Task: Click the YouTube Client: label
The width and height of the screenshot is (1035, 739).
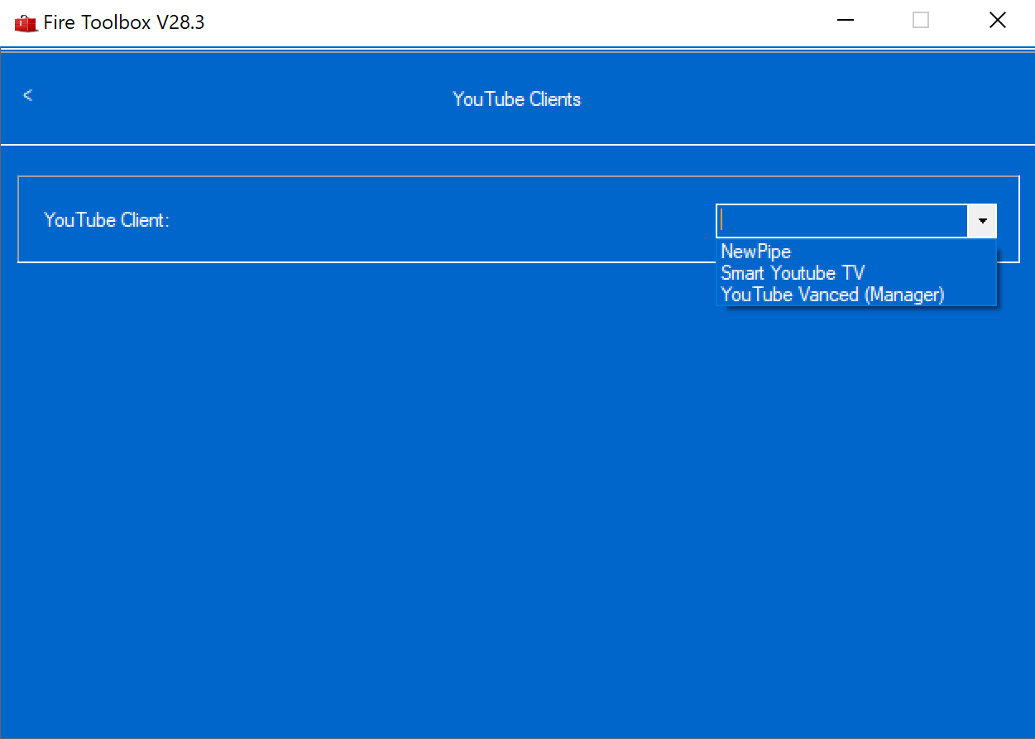Action: [107, 220]
